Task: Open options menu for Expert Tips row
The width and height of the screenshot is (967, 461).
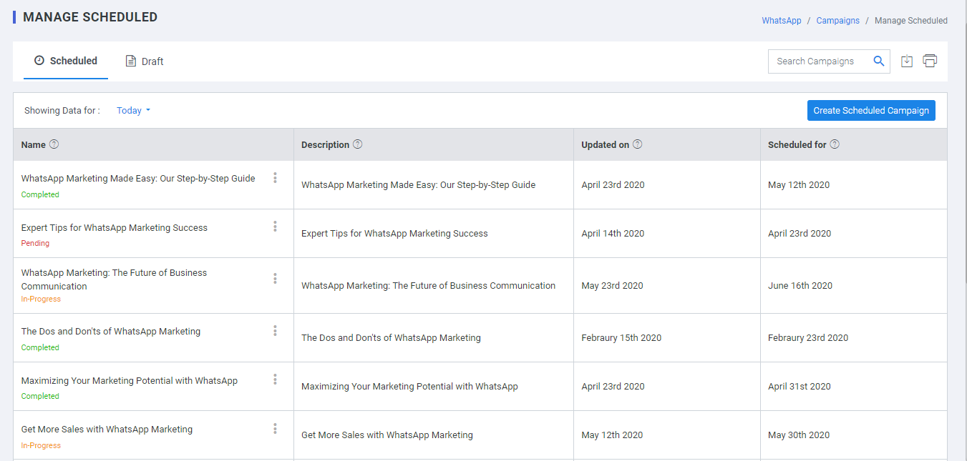Action: [x=275, y=227]
